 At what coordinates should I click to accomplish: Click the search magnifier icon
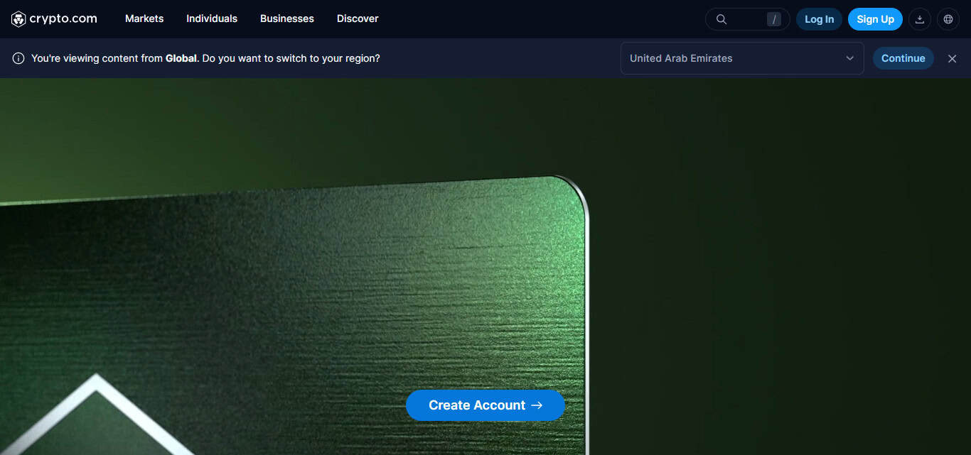pos(721,19)
